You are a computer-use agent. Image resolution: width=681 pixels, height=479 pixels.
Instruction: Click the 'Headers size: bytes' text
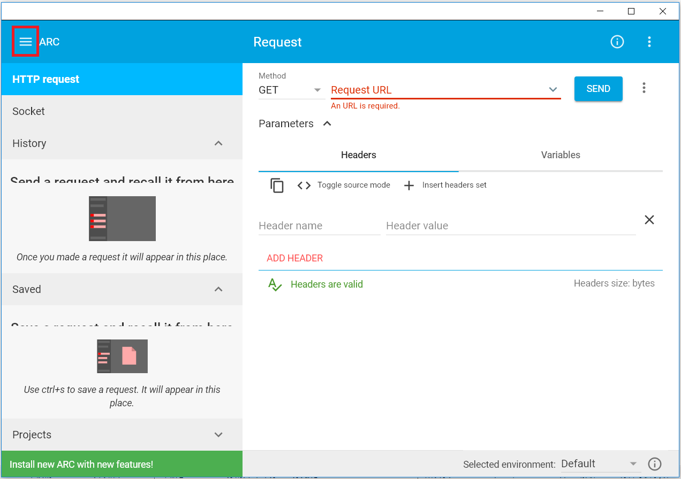[x=614, y=283]
